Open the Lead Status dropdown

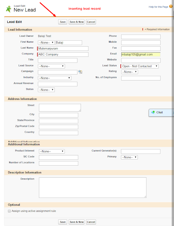tap(140, 66)
